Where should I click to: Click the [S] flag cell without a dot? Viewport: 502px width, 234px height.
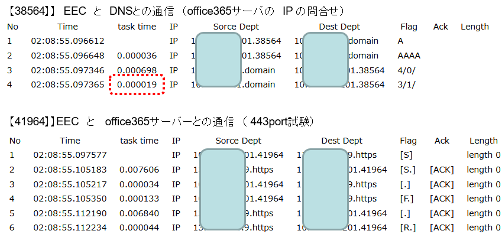[x=406, y=155]
